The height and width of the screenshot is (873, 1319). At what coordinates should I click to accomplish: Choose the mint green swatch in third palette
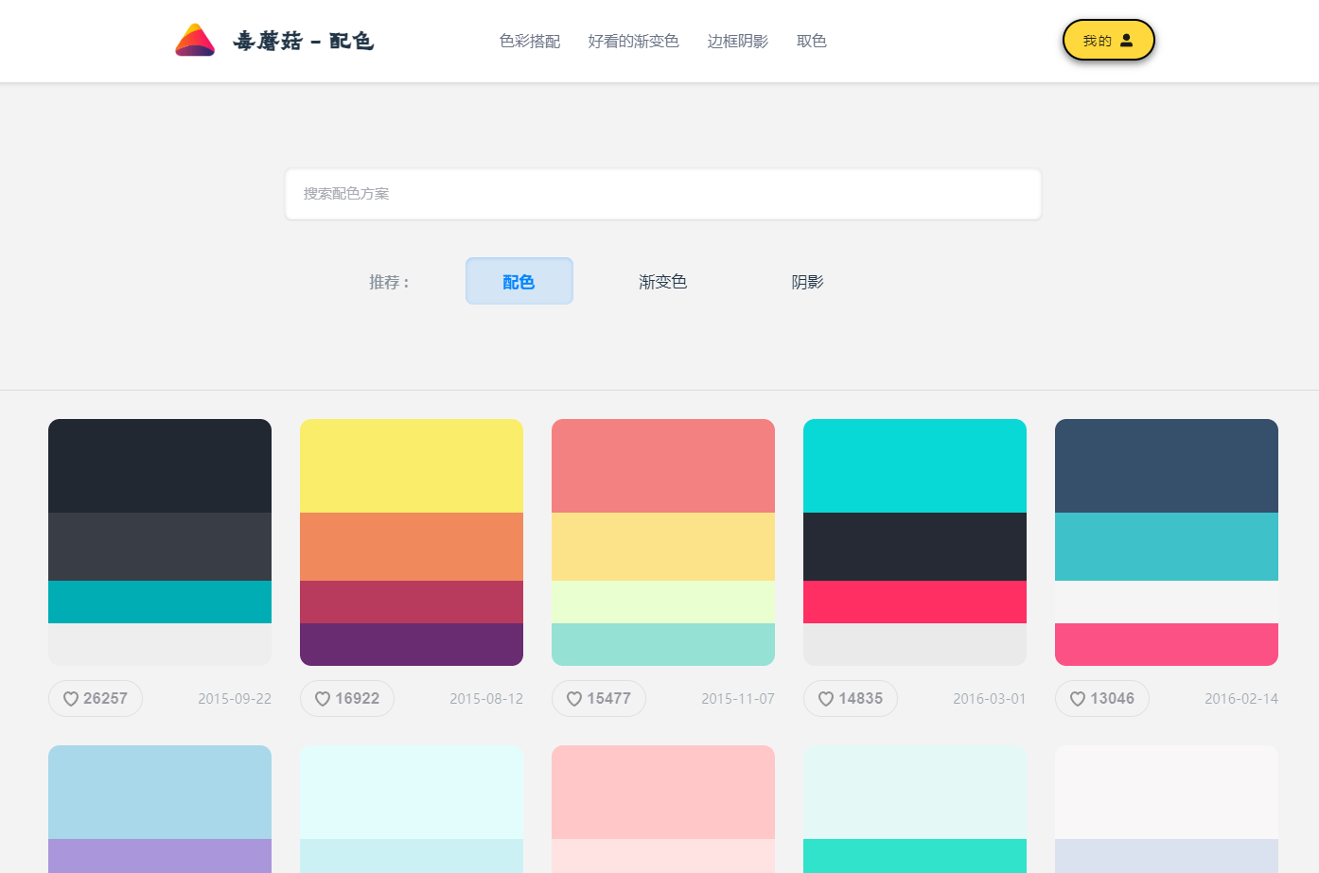[662, 644]
